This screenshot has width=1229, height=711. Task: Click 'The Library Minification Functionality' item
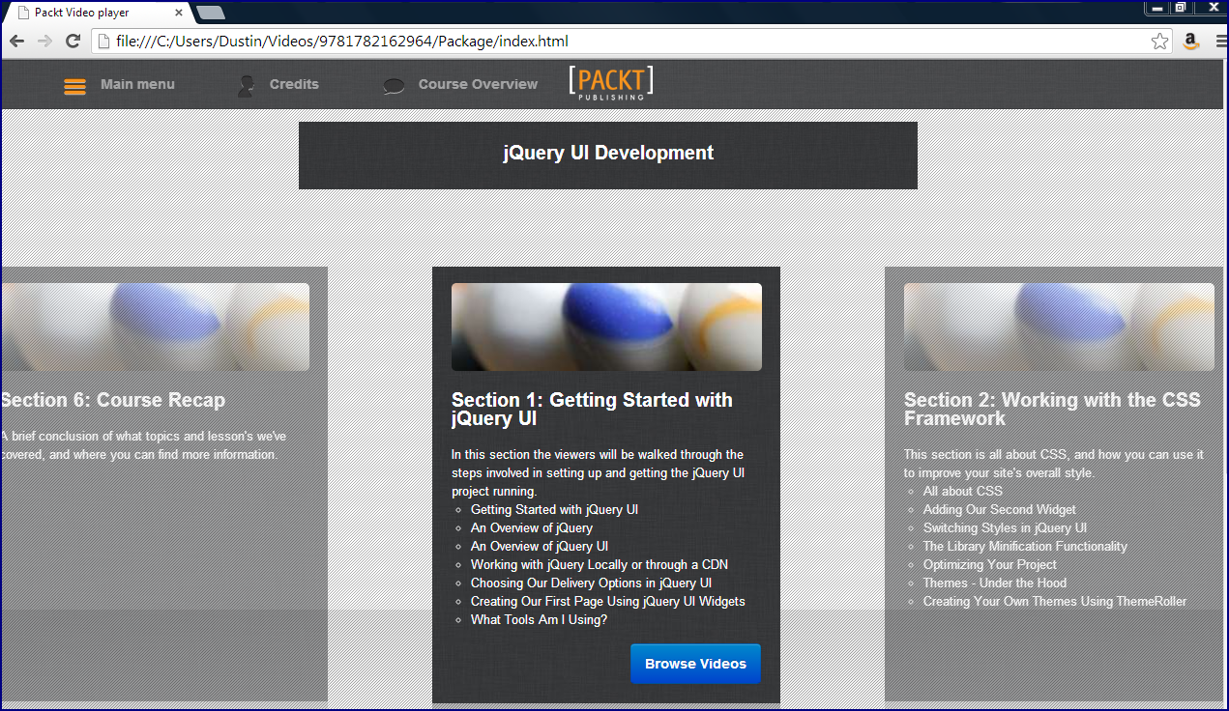[x=1025, y=546]
